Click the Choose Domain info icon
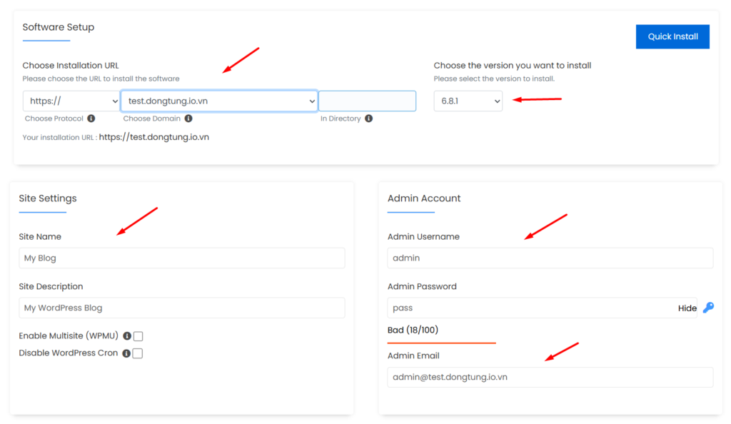This screenshot has height=424, width=731. (188, 118)
